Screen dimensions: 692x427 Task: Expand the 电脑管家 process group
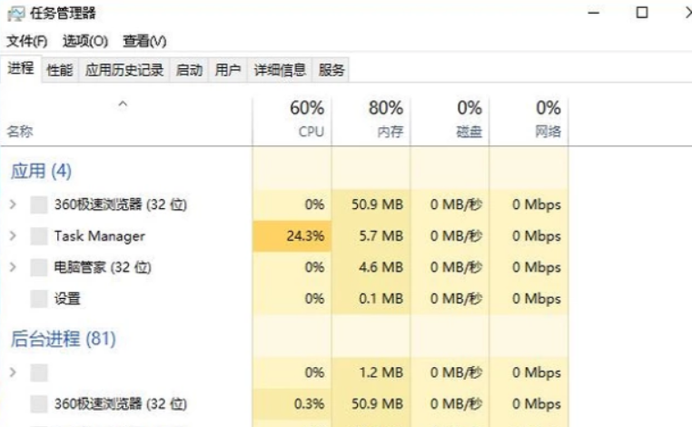coord(13,267)
